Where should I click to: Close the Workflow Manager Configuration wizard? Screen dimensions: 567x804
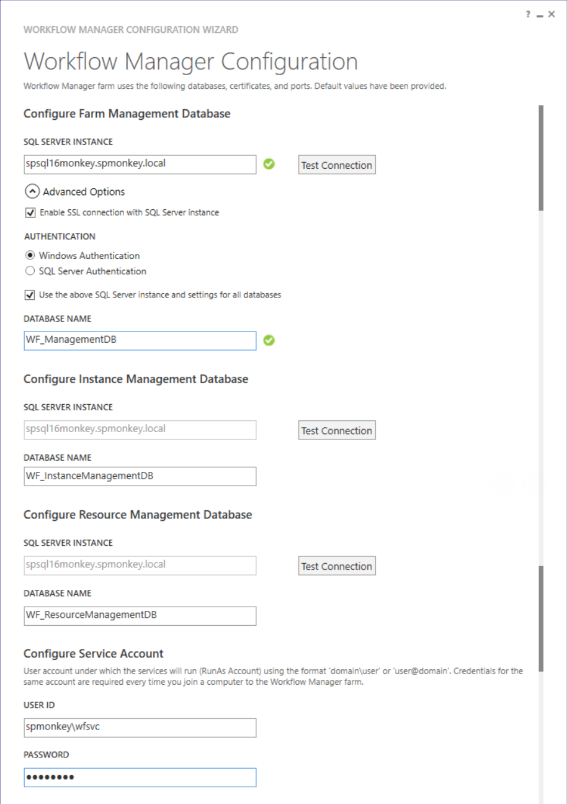tap(551, 15)
